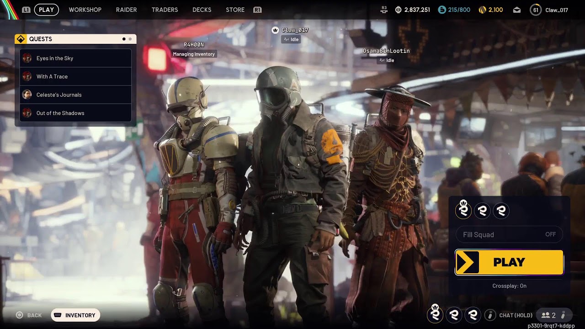The height and width of the screenshot is (329, 585).
Task: Select the middle squad icon in the bottom bar
Action: pyautogui.click(x=454, y=314)
